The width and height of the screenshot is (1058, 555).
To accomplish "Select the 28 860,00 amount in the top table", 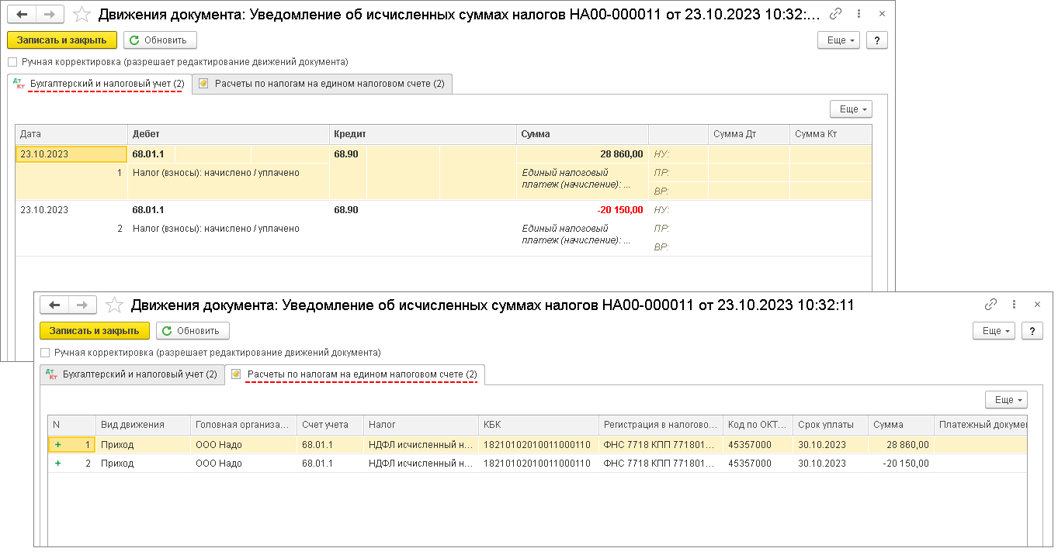I will [621, 154].
